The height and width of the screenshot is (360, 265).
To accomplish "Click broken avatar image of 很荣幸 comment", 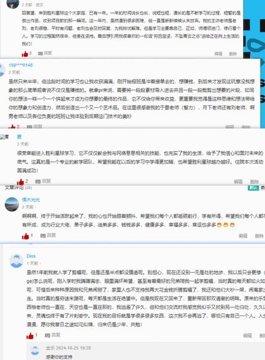I will (x=5, y=137).
